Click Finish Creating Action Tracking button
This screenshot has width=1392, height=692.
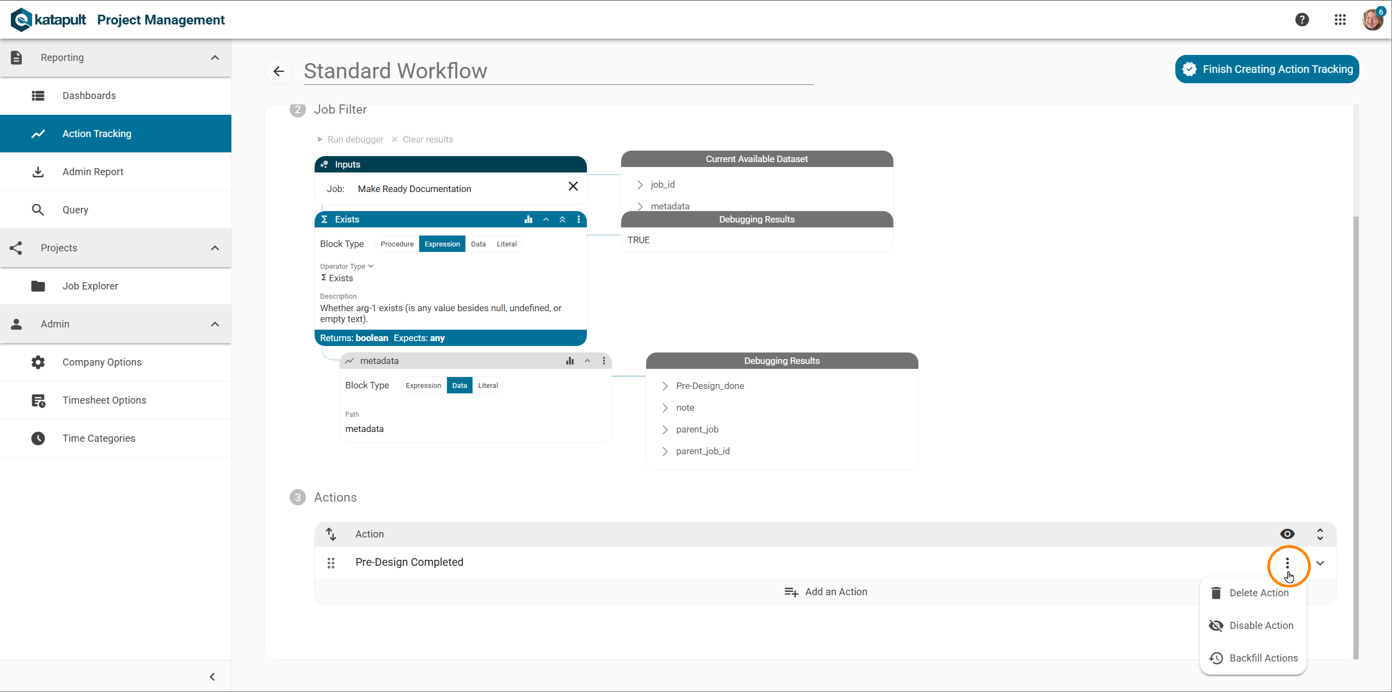pos(1267,69)
